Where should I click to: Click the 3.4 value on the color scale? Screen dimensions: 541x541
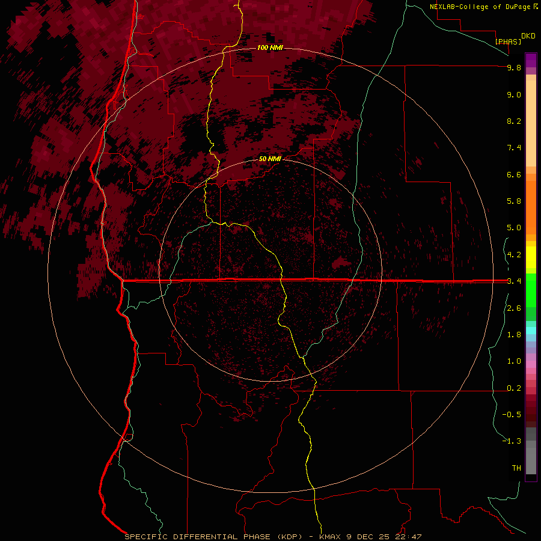pyautogui.click(x=514, y=281)
